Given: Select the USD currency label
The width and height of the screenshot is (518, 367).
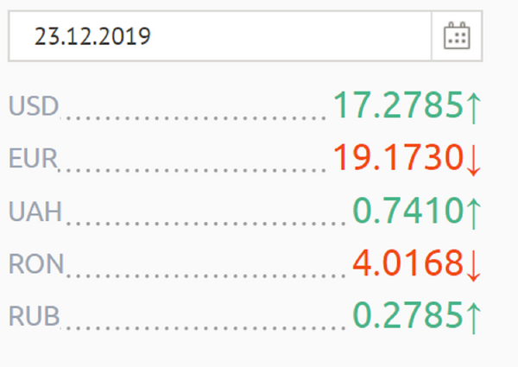Looking at the screenshot, I should (34, 106).
